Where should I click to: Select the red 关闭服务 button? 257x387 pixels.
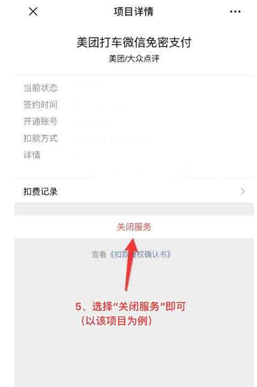[x=134, y=227]
